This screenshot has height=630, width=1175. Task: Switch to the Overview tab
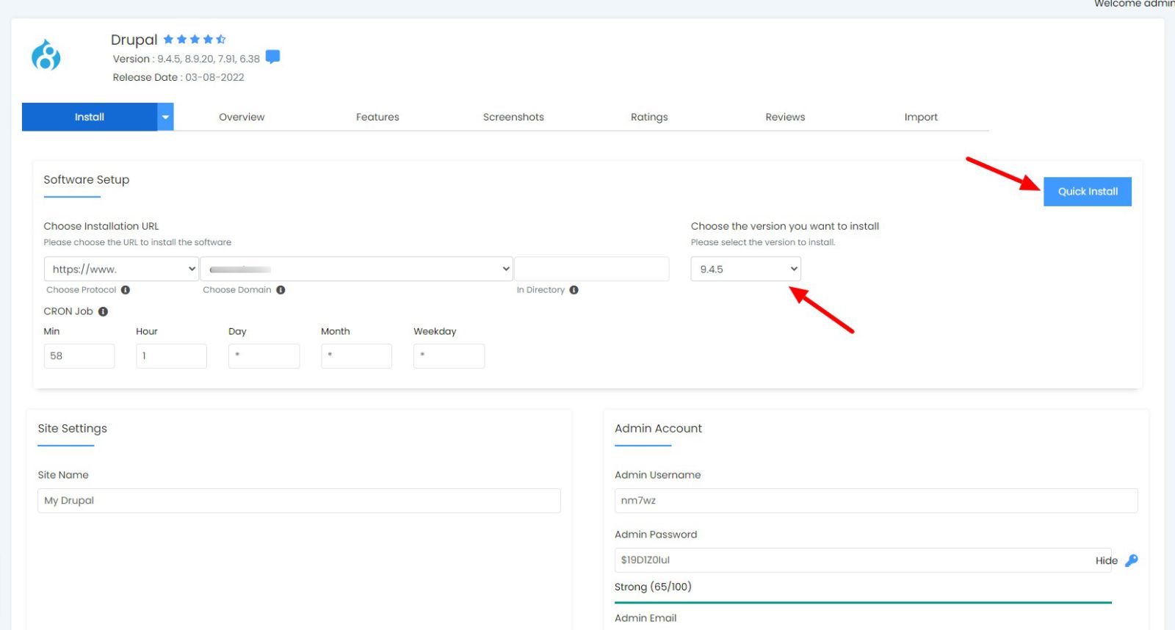(242, 117)
